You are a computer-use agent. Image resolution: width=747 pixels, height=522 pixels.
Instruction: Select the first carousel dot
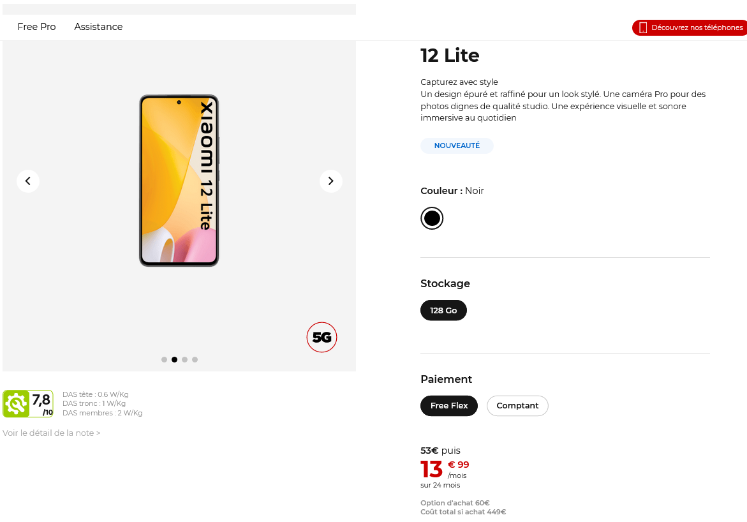click(x=164, y=360)
